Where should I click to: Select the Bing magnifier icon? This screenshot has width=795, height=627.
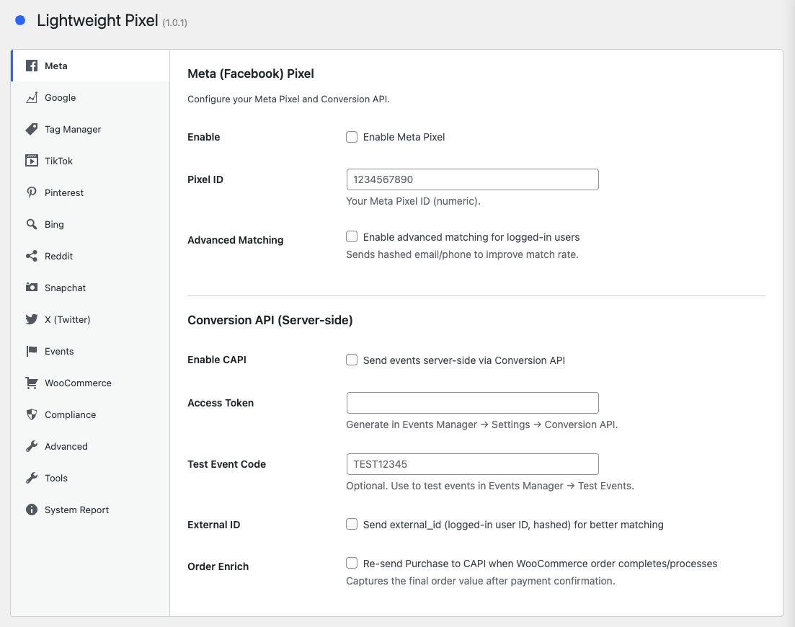coord(32,225)
